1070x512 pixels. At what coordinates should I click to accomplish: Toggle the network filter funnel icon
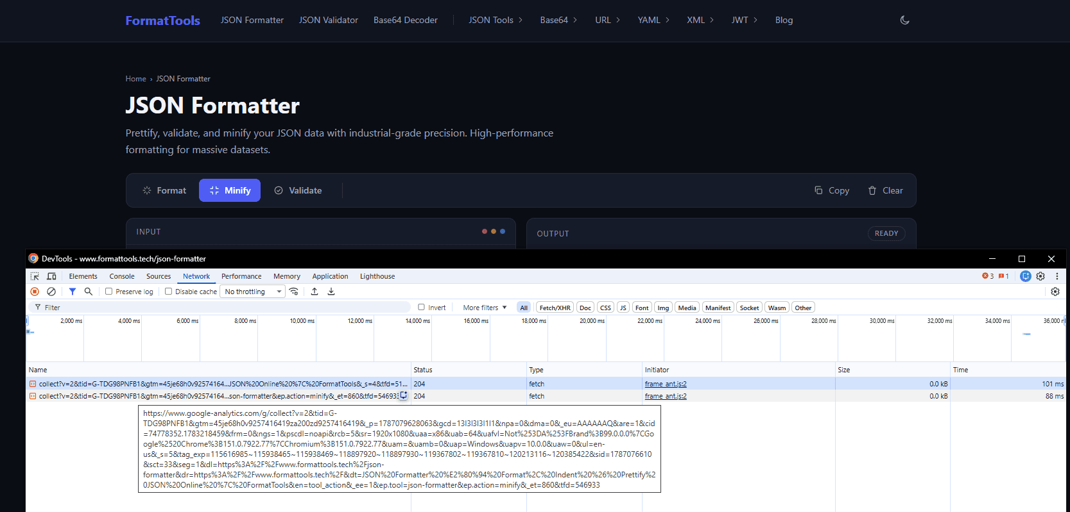[73, 292]
